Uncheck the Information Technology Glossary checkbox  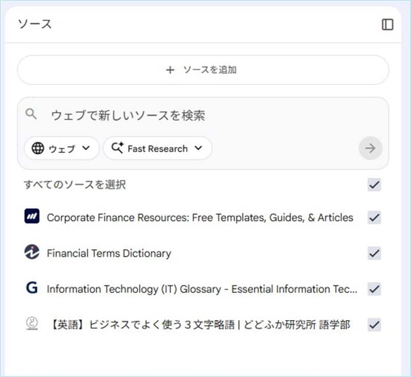tap(374, 289)
